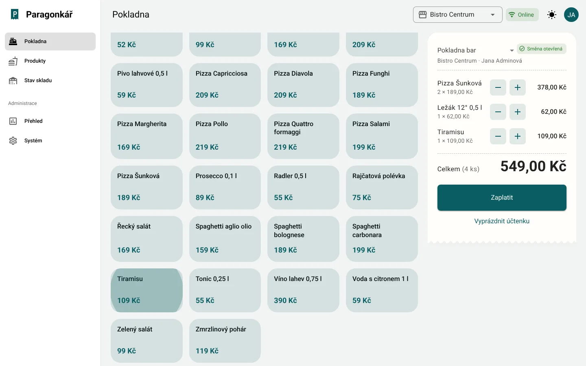Screen dimensions: 586x366
Task: Open the JA user avatar menu
Action: (571, 15)
